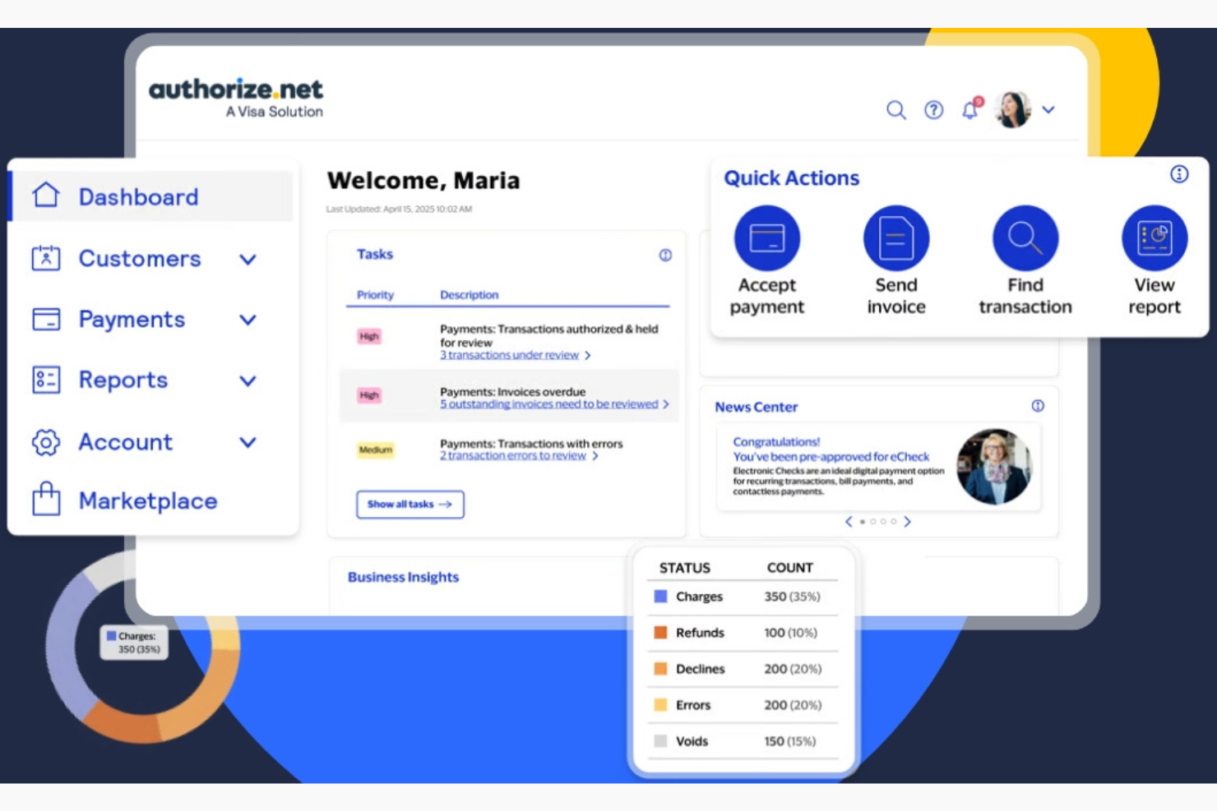The image size is (1217, 811).
Task: Click the Refunds count 100 (10%)
Action: coord(790,633)
